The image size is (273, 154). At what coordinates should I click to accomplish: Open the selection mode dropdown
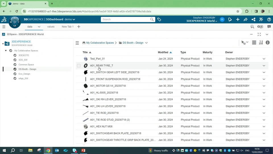pyautogui.click(x=245, y=42)
